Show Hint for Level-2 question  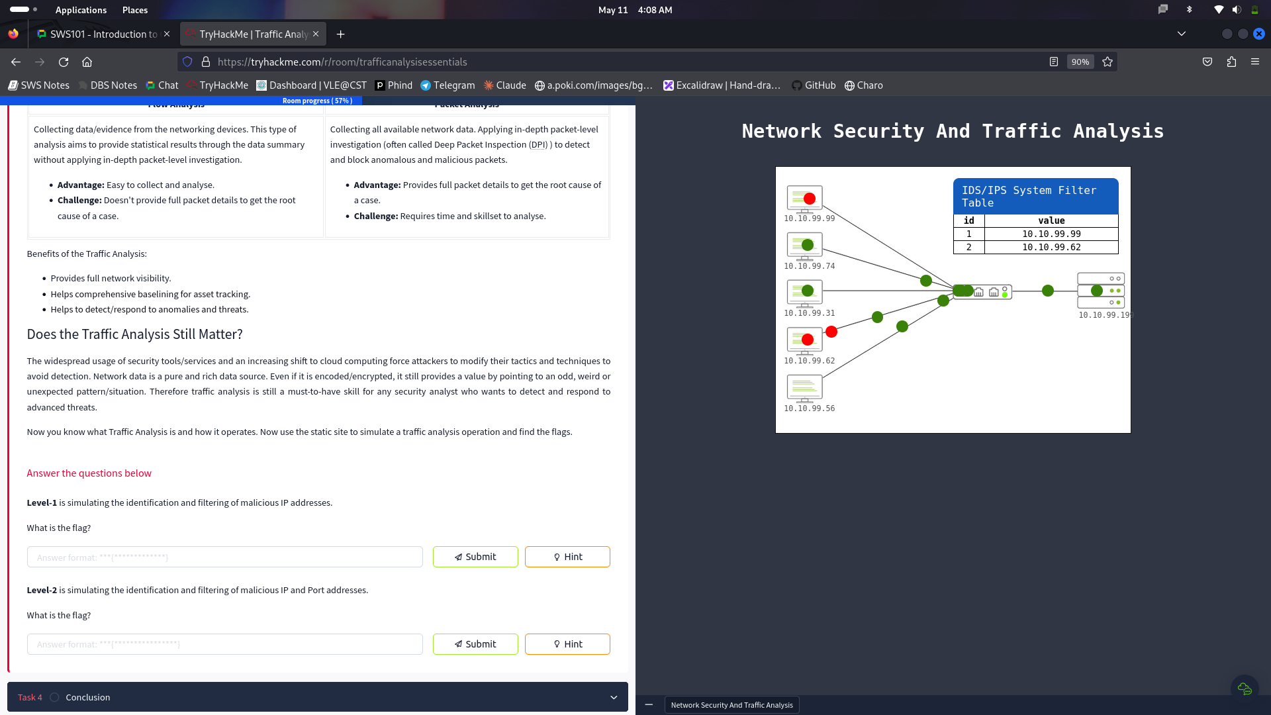567,644
